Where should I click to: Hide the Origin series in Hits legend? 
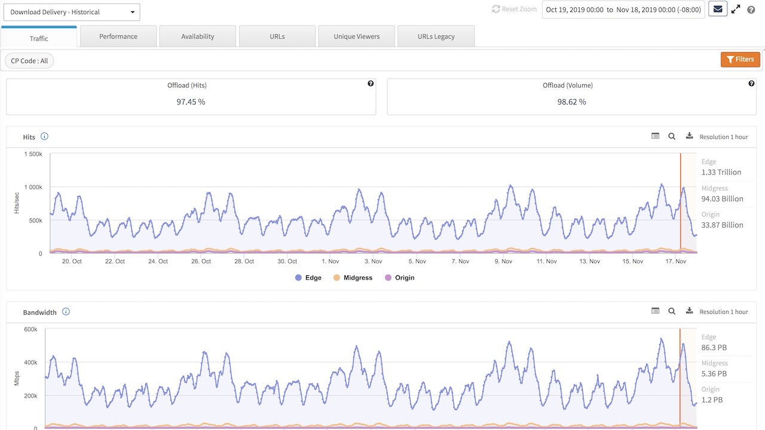click(x=399, y=278)
